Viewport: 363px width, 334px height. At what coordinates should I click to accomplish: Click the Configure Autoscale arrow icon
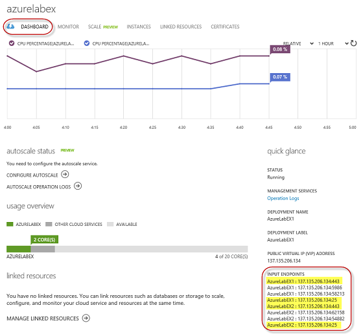[65, 174]
